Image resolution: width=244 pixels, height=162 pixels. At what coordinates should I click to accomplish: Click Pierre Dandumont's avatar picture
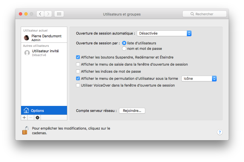pos(27,38)
